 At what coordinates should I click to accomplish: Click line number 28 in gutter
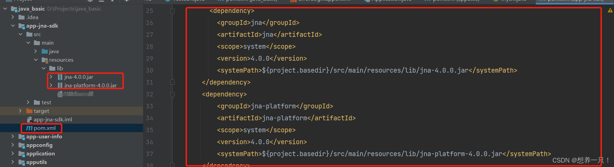point(150,47)
